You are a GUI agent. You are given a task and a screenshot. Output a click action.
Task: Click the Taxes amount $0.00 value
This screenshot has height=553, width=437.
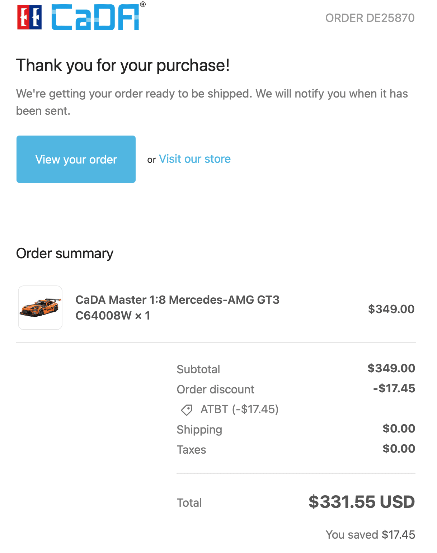[x=399, y=449]
